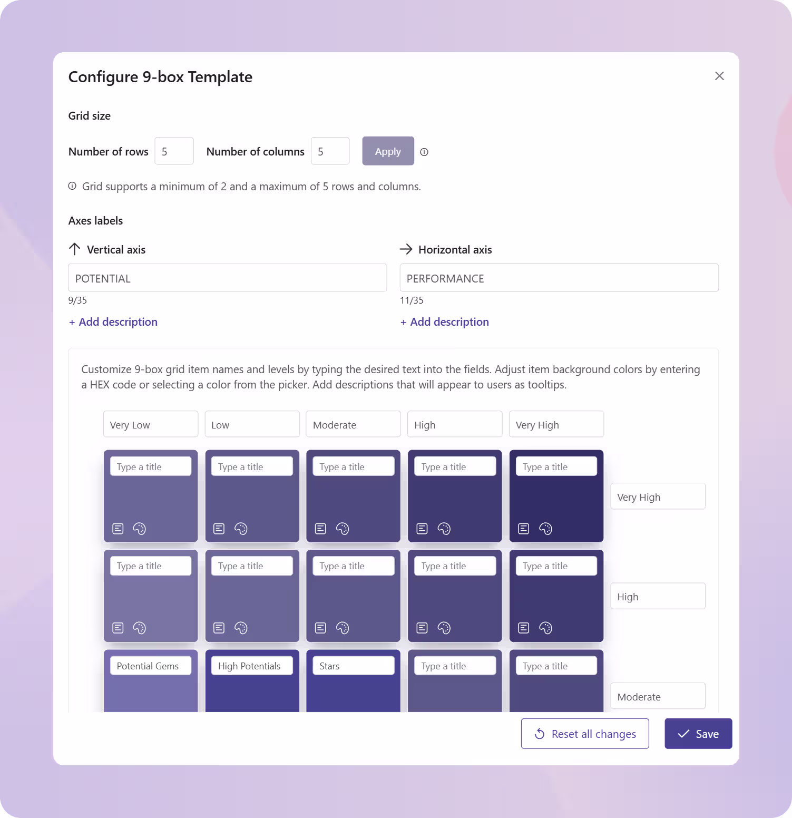Open color palette in High row, Very High column
This screenshot has width=792, height=818.
(x=545, y=628)
